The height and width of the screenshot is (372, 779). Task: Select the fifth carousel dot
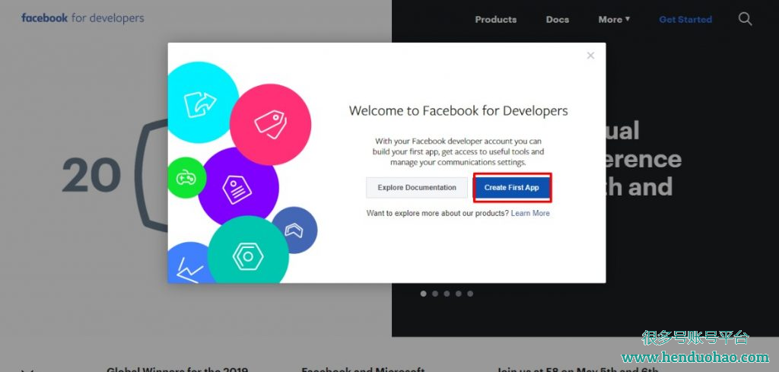tap(470, 294)
